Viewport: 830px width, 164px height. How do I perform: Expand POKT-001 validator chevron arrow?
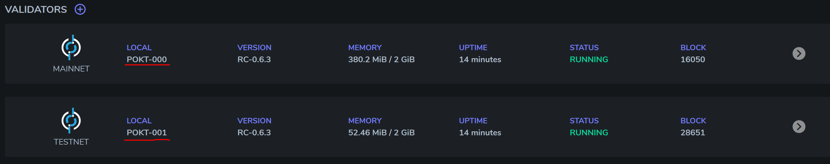[799, 126]
